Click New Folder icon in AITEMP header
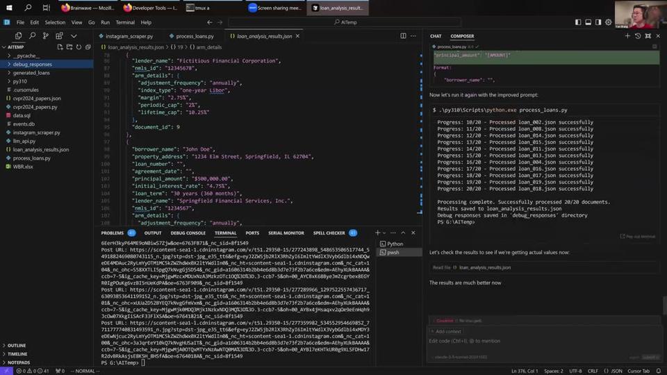667x375 pixels. (x=69, y=47)
